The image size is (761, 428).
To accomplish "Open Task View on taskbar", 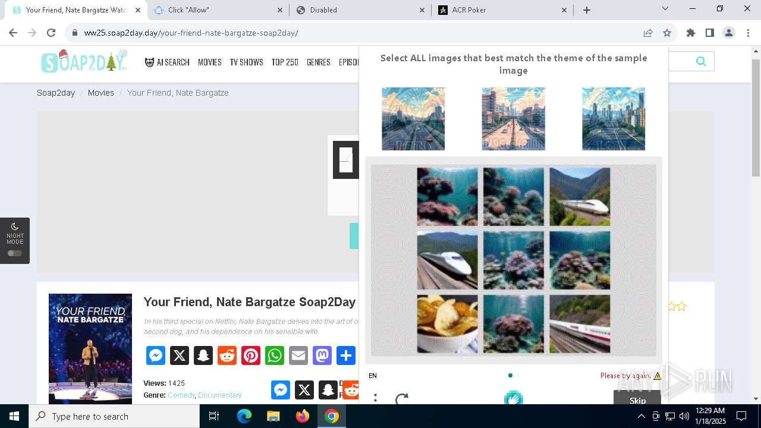I will [x=214, y=416].
